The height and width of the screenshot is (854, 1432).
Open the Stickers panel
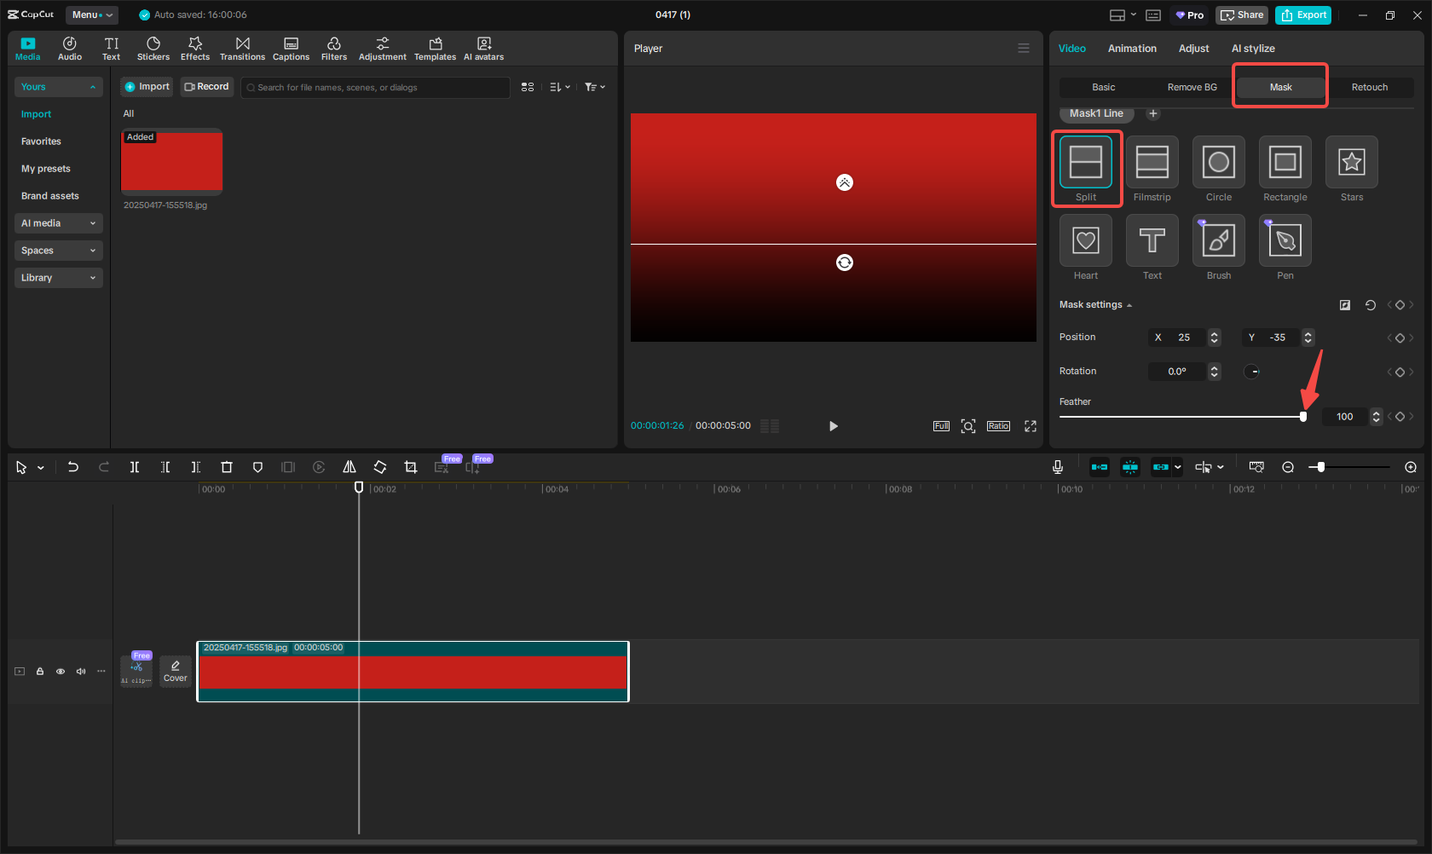[153, 49]
